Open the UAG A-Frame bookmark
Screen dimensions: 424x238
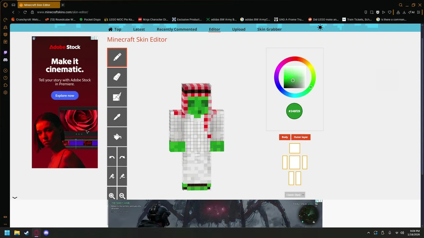pyautogui.click(x=289, y=20)
